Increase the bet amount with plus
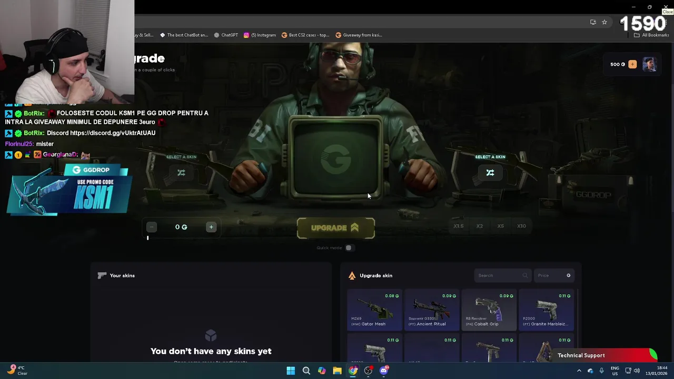674x379 pixels. click(211, 227)
